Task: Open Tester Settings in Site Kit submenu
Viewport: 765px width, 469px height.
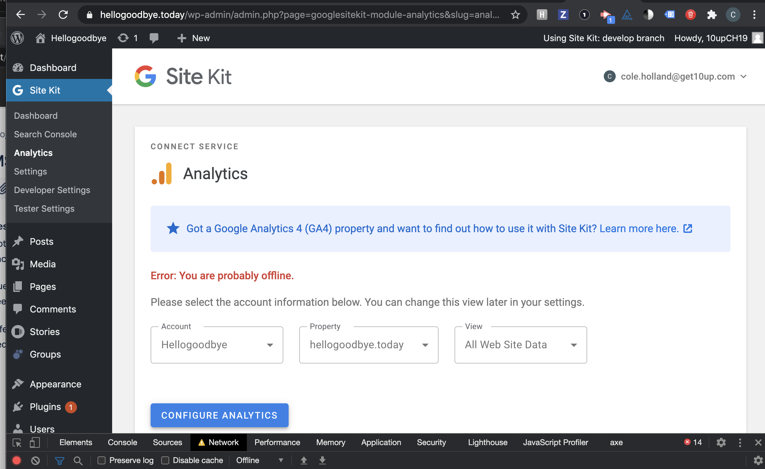Action: pyautogui.click(x=44, y=209)
